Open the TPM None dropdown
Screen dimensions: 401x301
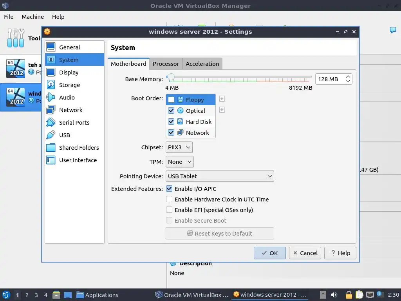point(179,162)
